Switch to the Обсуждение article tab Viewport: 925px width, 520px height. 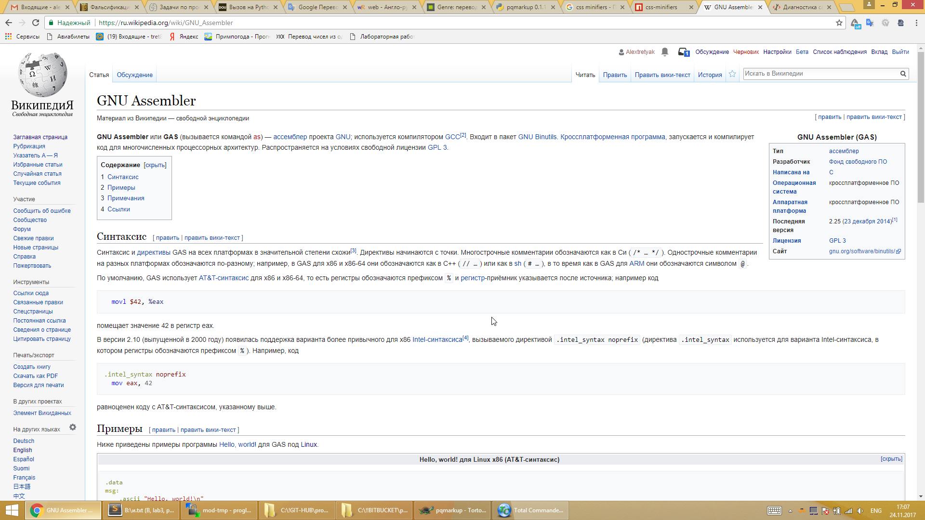tap(134, 75)
